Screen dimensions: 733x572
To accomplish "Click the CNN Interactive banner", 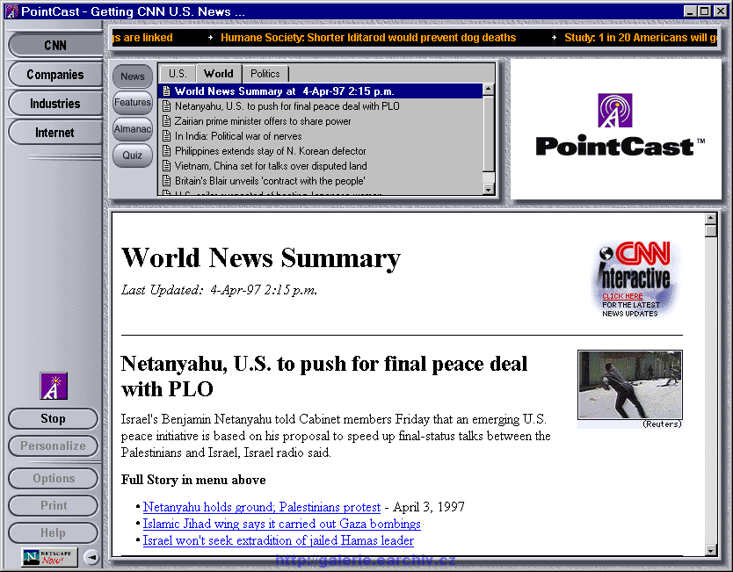I will [635, 279].
